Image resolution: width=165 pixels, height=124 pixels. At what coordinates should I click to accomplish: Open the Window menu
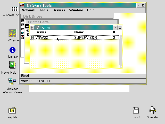pos(76,10)
